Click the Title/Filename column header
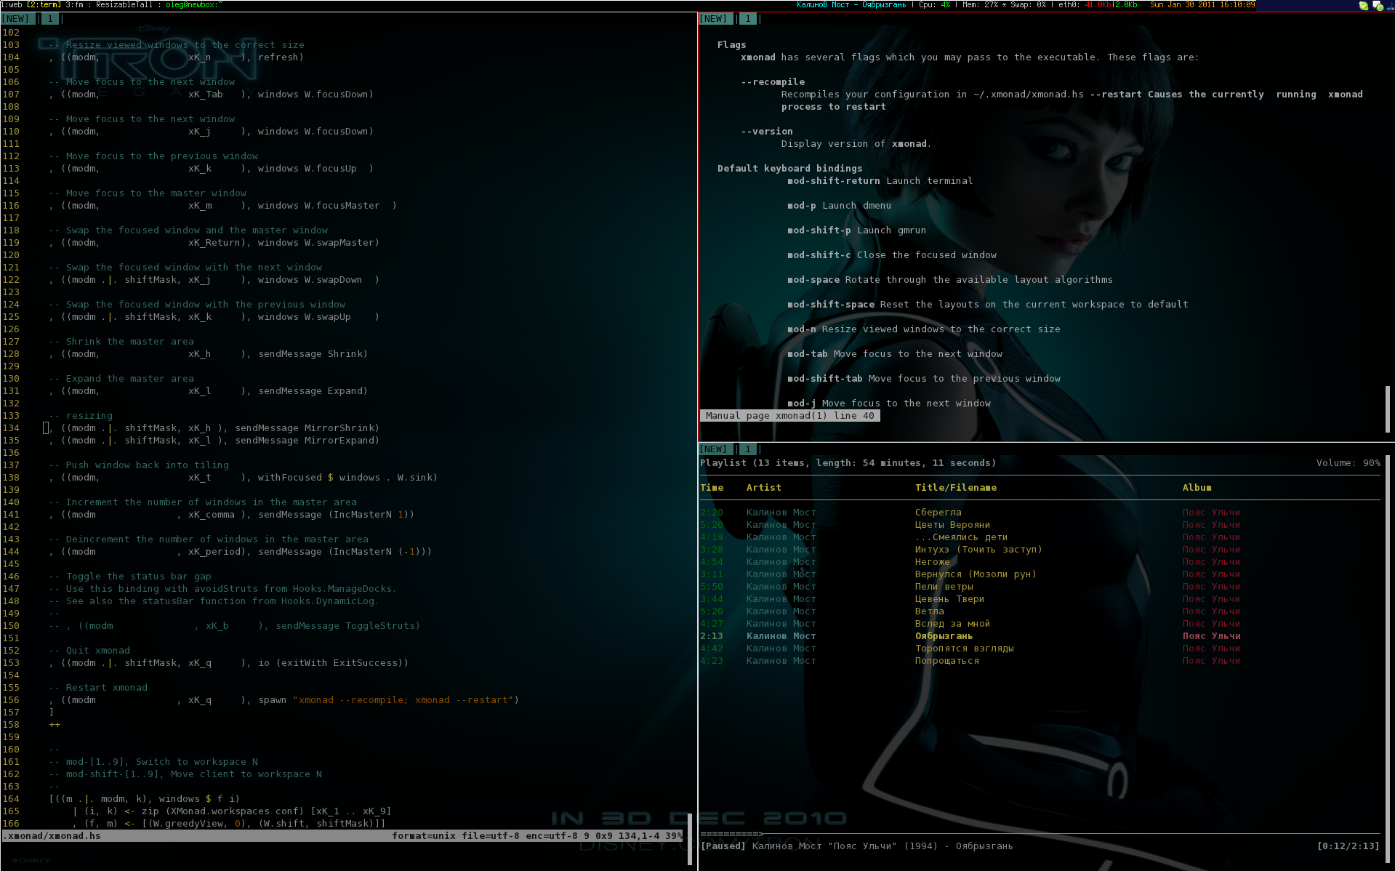The height and width of the screenshot is (871, 1395). [x=955, y=488]
